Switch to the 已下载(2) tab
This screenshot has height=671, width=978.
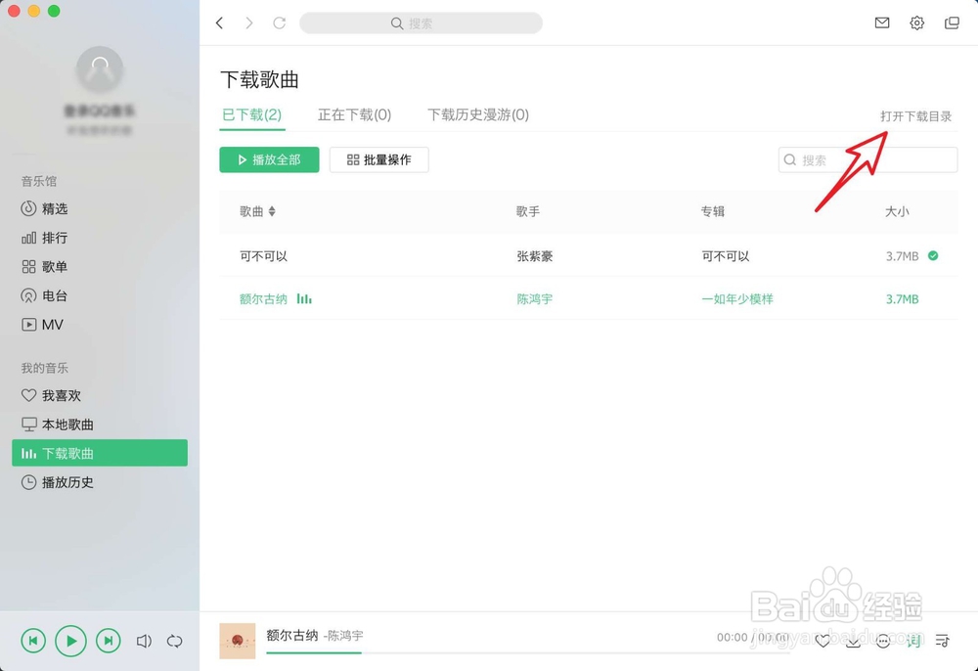point(252,114)
